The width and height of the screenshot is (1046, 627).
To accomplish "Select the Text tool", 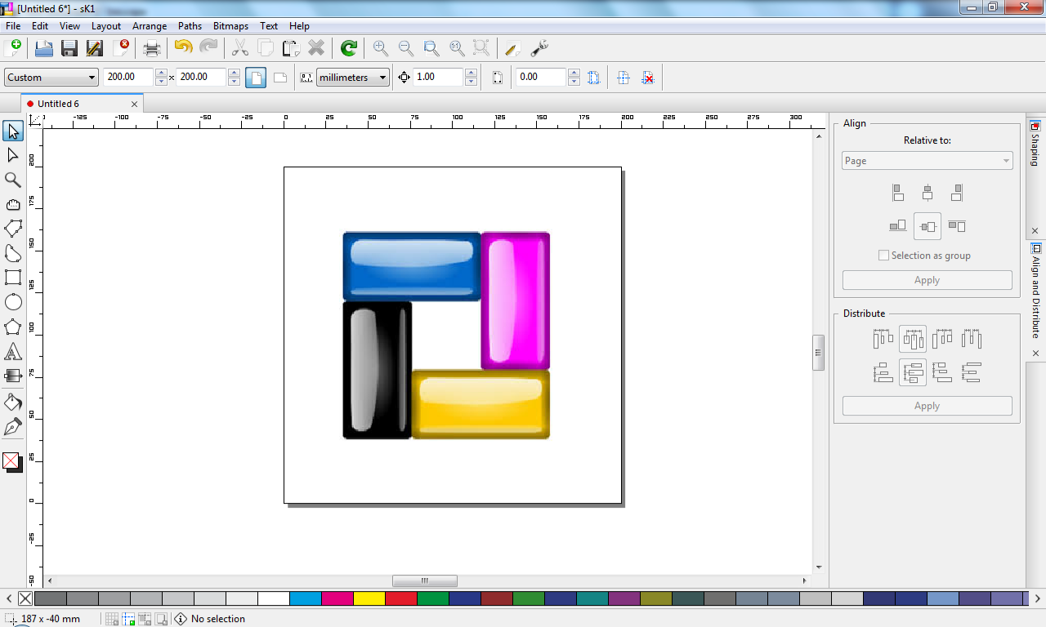I will coord(12,352).
